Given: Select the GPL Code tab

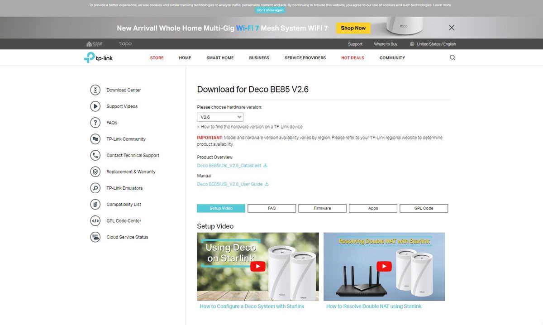Looking at the screenshot, I should tap(424, 208).
